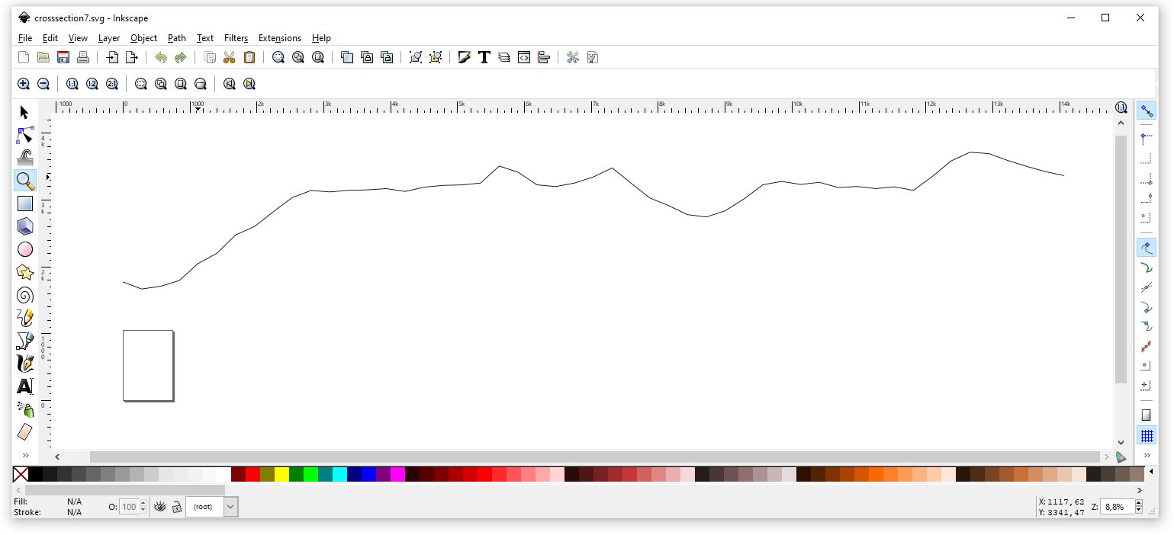Toggle layer visibility eye icon
This screenshot has height=535, width=1174.
click(x=160, y=507)
